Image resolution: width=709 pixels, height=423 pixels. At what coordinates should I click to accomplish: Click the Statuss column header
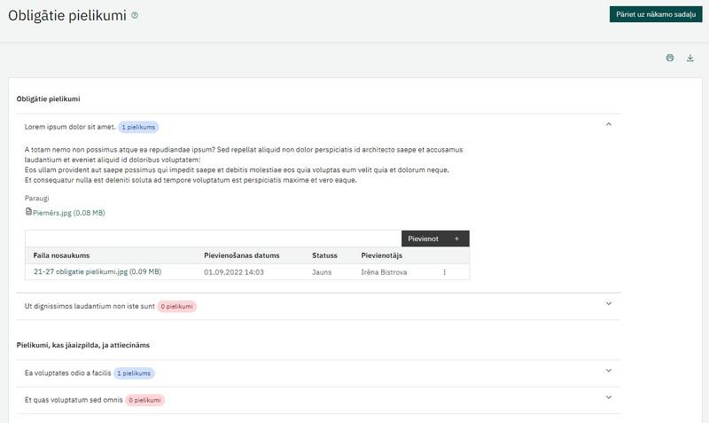point(324,255)
